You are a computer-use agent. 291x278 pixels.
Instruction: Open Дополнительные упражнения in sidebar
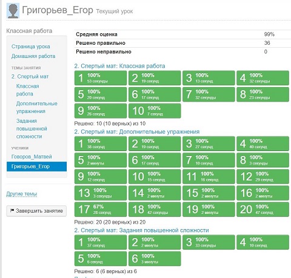click(x=37, y=108)
